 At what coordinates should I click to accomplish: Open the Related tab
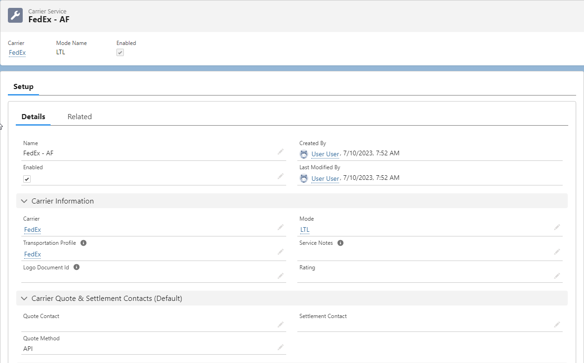[80, 117]
